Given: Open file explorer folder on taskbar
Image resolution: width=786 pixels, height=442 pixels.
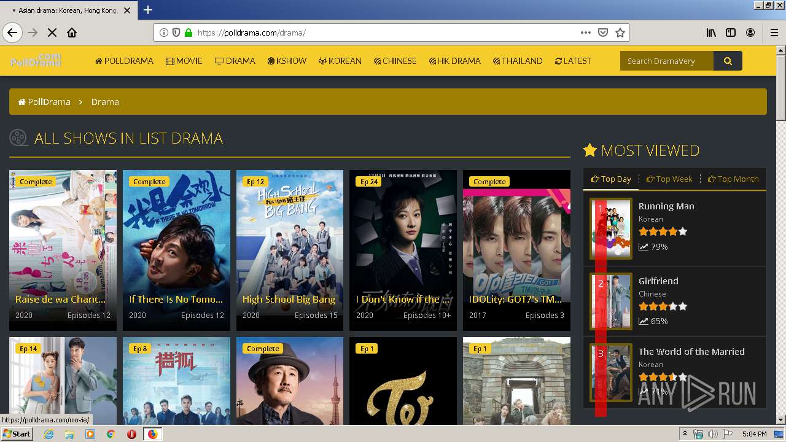Looking at the screenshot, I should point(69,434).
